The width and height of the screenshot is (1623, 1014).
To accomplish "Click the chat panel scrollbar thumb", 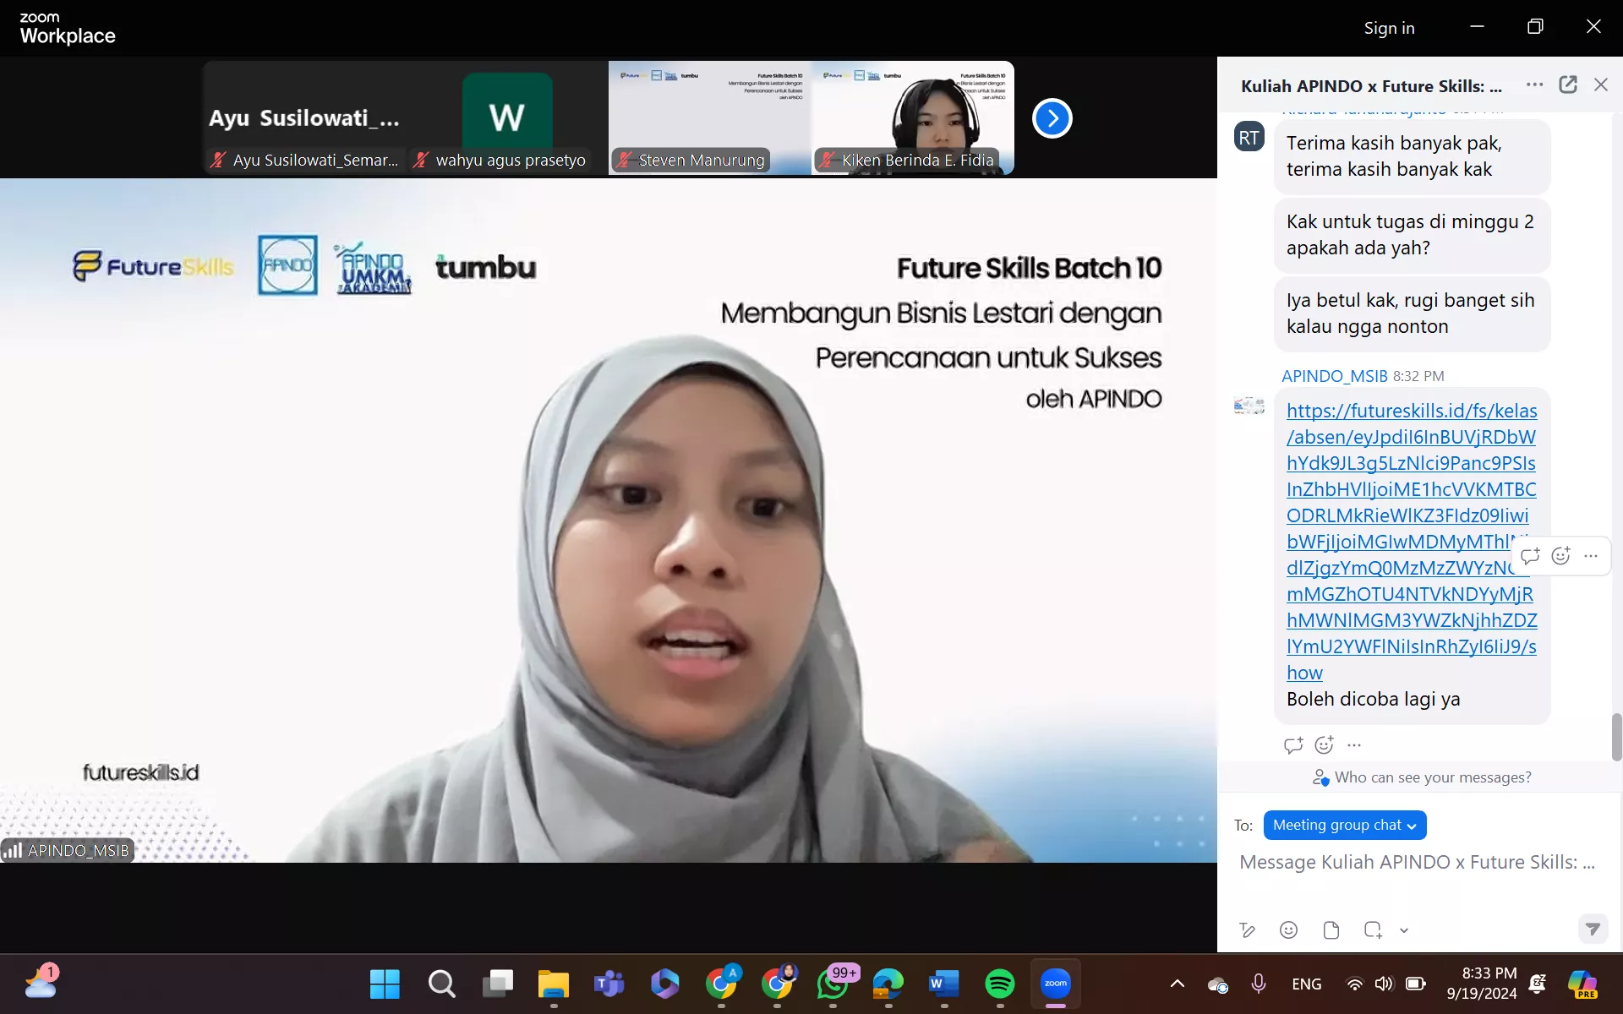I will pyautogui.click(x=1616, y=737).
